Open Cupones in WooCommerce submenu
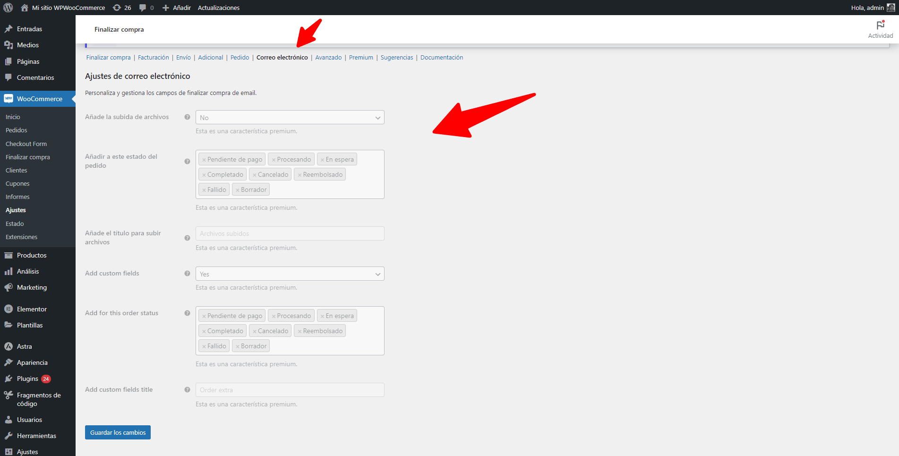Image resolution: width=899 pixels, height=456 pixels. [x=17, y=183]
